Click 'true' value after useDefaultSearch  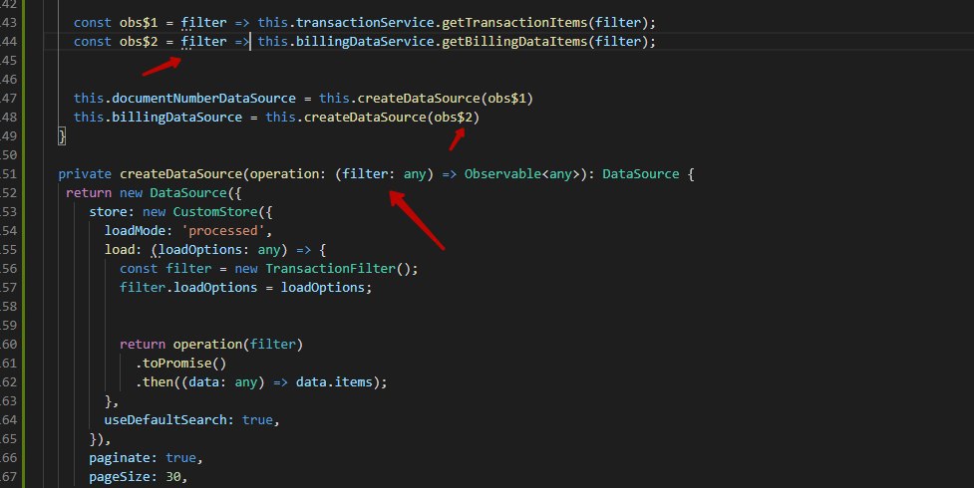coord(257,420)
